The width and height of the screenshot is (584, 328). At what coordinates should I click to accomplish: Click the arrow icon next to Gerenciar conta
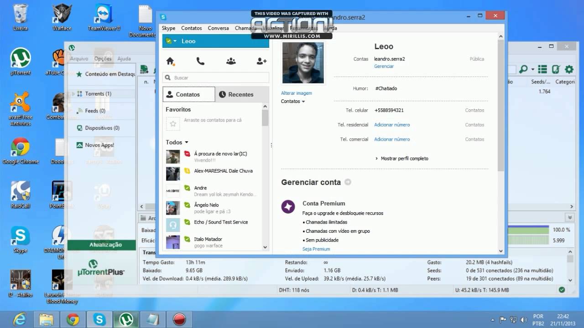[x=348, y=182]
